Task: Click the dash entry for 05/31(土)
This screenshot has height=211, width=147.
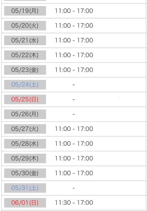Action: [x=74, y=188]
